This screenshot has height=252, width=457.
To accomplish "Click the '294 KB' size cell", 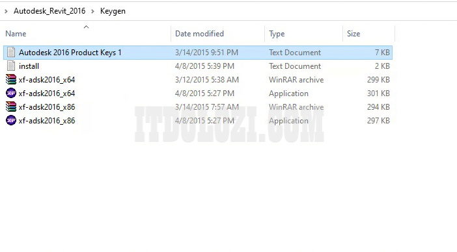I will (x=378, y=107).
